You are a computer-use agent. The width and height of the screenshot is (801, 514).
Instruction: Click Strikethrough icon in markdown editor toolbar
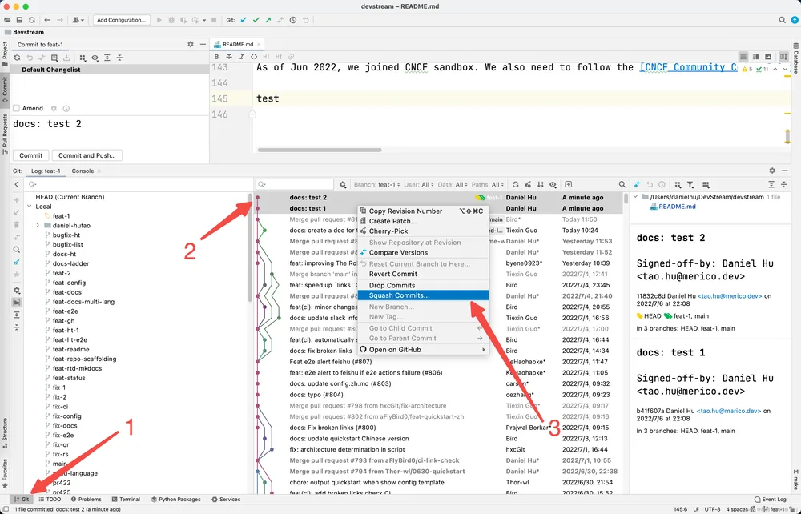[x=229, y=57]
